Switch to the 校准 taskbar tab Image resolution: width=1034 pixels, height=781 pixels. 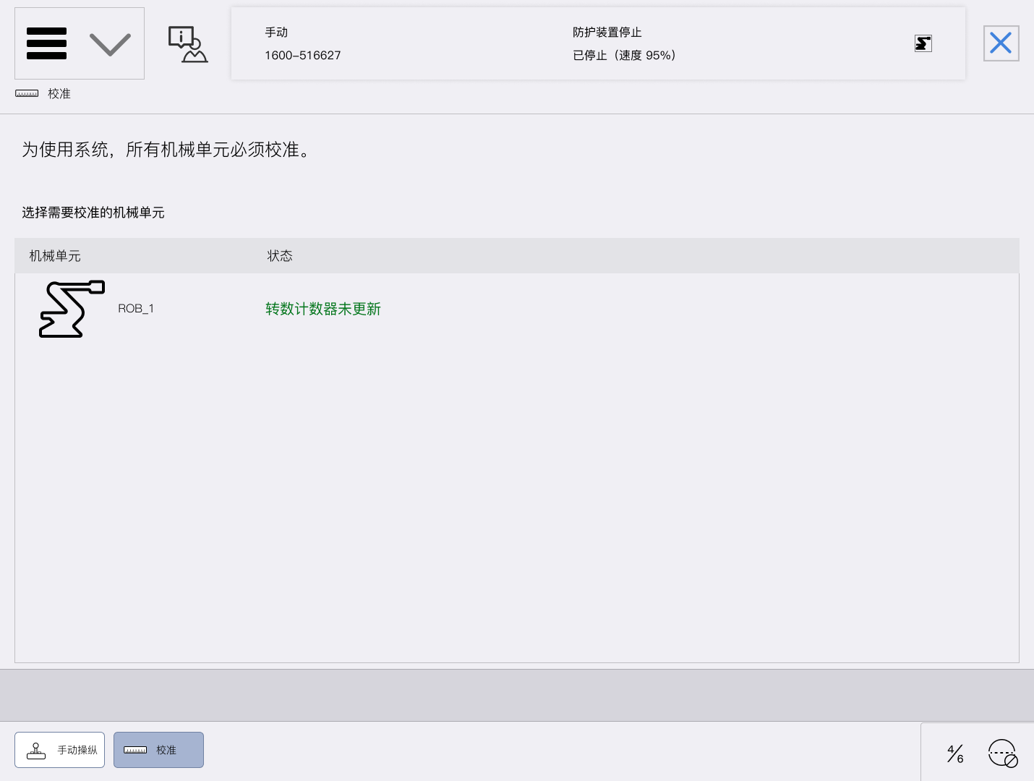tap(158, 750)
